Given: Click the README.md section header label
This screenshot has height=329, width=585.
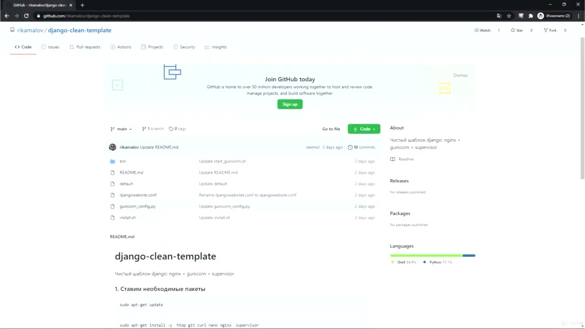Looking at the screenshot, I should (x=122, y=237).
